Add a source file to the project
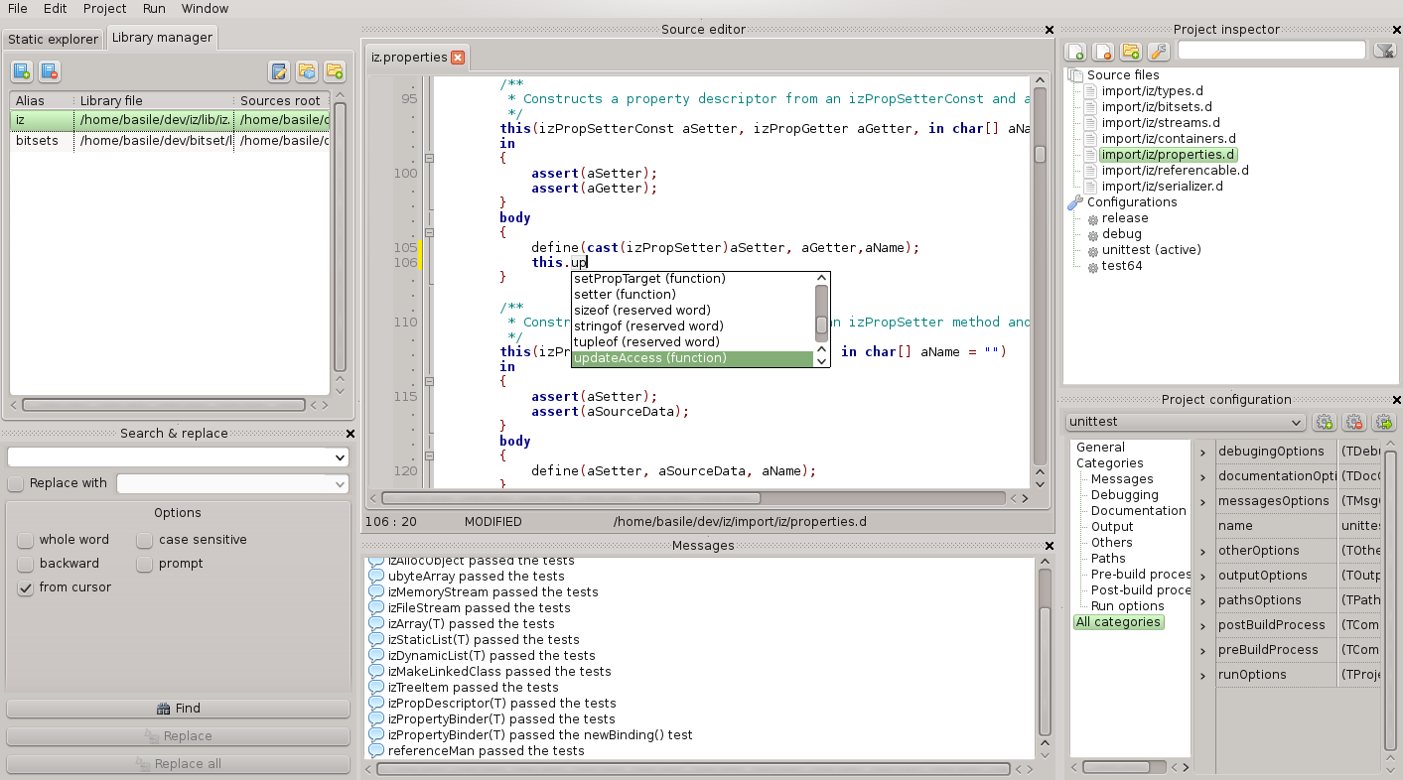 point(1075,51)
